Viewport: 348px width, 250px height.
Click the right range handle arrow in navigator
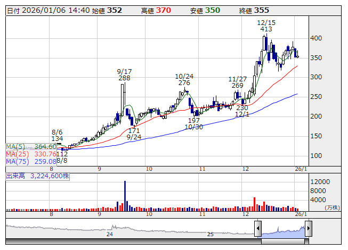point(308,230)
